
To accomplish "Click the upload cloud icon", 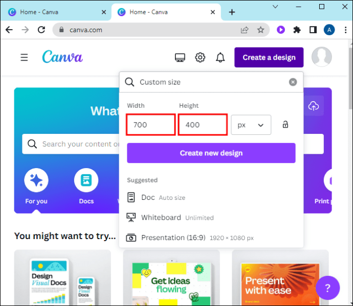I will 314,106.
